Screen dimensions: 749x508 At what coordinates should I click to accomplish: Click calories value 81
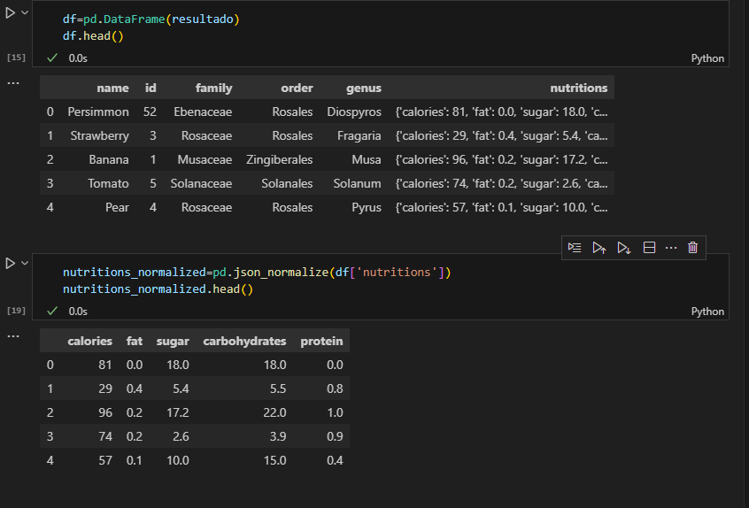[x=105, y=365]
